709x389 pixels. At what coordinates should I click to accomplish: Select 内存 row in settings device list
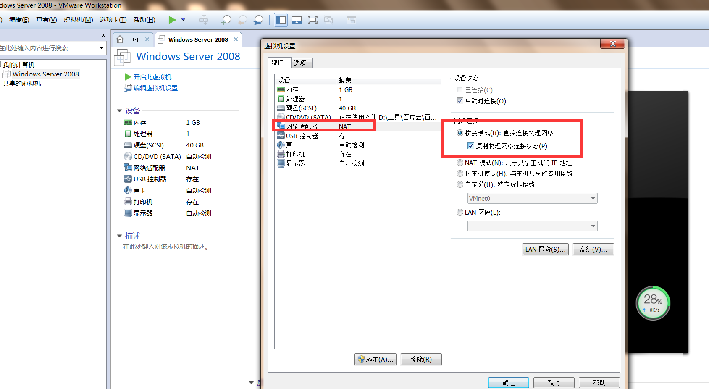click(358, 89)
